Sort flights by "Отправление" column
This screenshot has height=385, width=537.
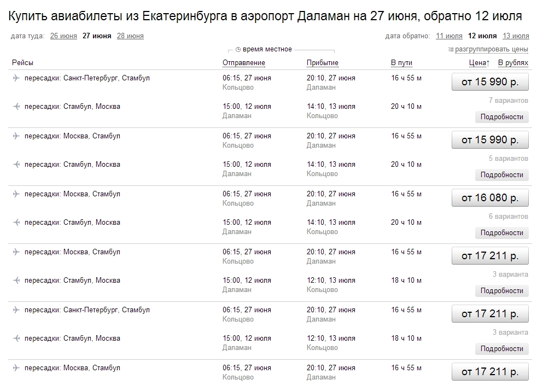pos(243,63)
